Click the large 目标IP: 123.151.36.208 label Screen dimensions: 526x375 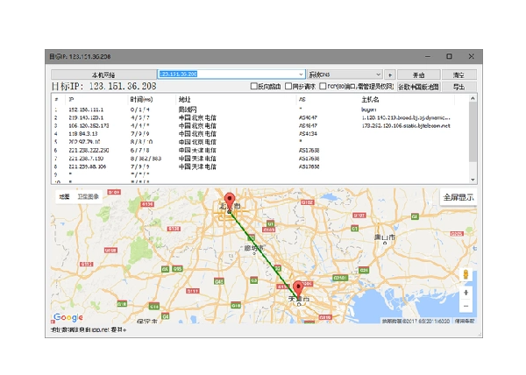click(103, 87)
